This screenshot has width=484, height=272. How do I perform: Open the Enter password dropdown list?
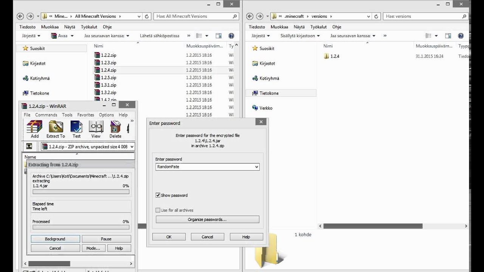pyautogui.click(x=256, y=167)
